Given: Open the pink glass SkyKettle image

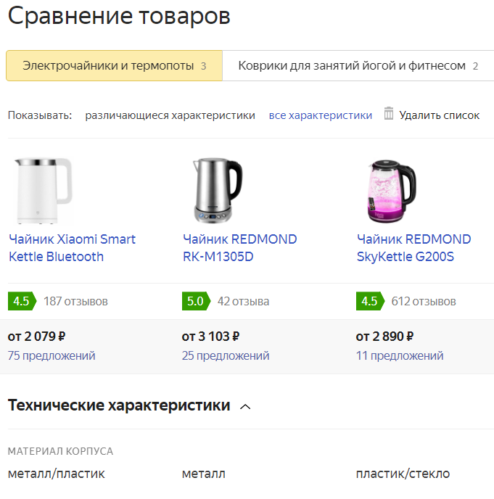Looking at the screenshot, I should [392, 191].
